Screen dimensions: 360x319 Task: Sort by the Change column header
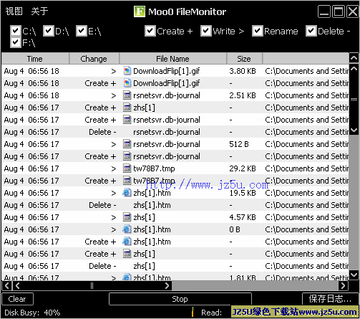pyautogui.click(x=94, y=59)
